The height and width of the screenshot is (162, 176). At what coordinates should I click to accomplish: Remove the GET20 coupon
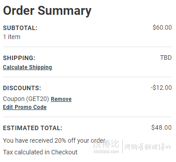(61, 99)
